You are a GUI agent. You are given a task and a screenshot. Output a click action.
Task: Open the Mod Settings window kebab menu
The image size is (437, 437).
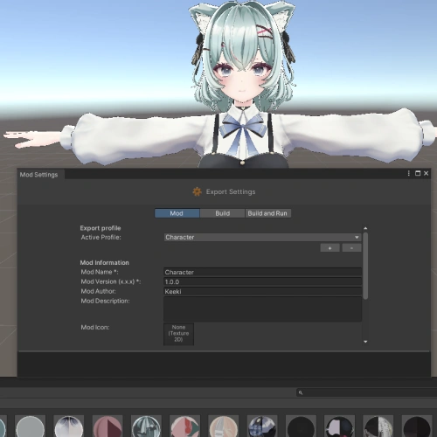(x=409, y=173)
